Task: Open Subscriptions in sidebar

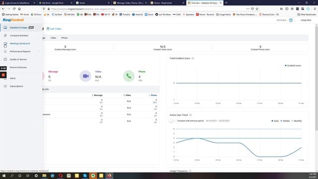Action: pos(16,86)
